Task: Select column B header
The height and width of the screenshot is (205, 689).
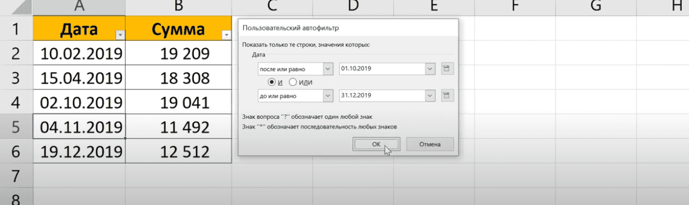Action: click(x=178, y=7)
